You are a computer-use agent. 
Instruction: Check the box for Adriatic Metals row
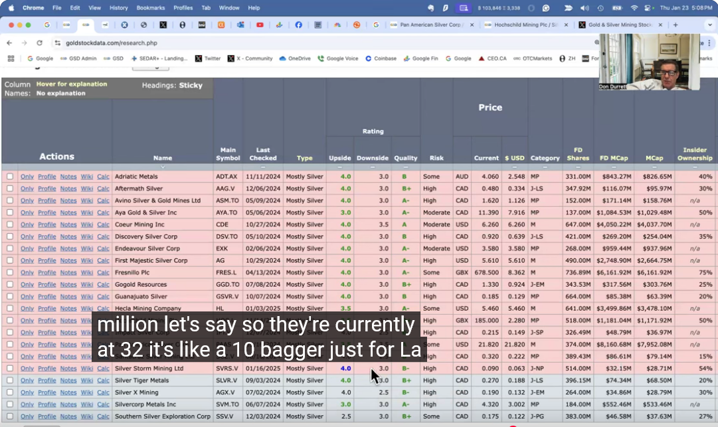tap(9, 177)
